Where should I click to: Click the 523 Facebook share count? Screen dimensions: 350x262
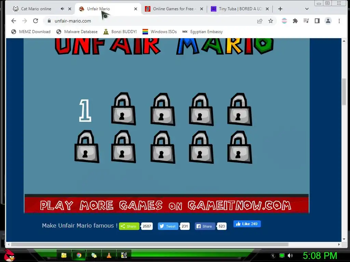click(221, 226)
